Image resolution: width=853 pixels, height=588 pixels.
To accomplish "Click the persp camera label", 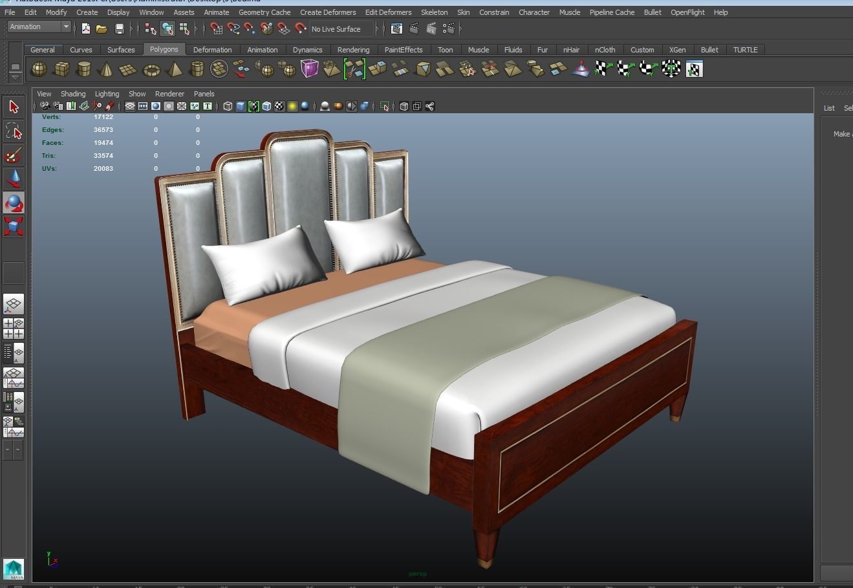I will [418, 574].
